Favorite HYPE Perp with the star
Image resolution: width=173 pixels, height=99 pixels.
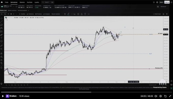point(16,7)
